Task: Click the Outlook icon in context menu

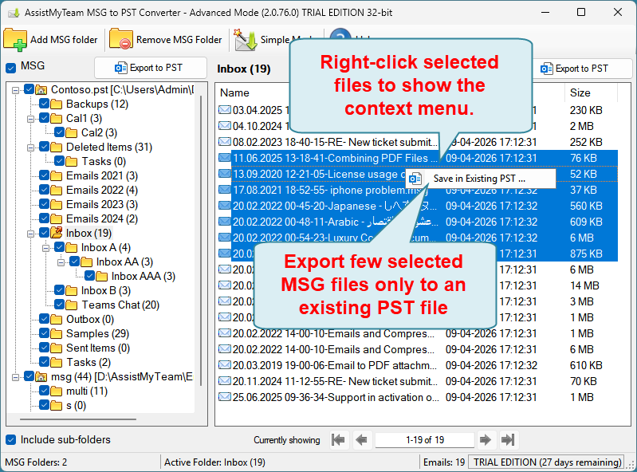Action: pyautogui.click(x=415, y=179)
